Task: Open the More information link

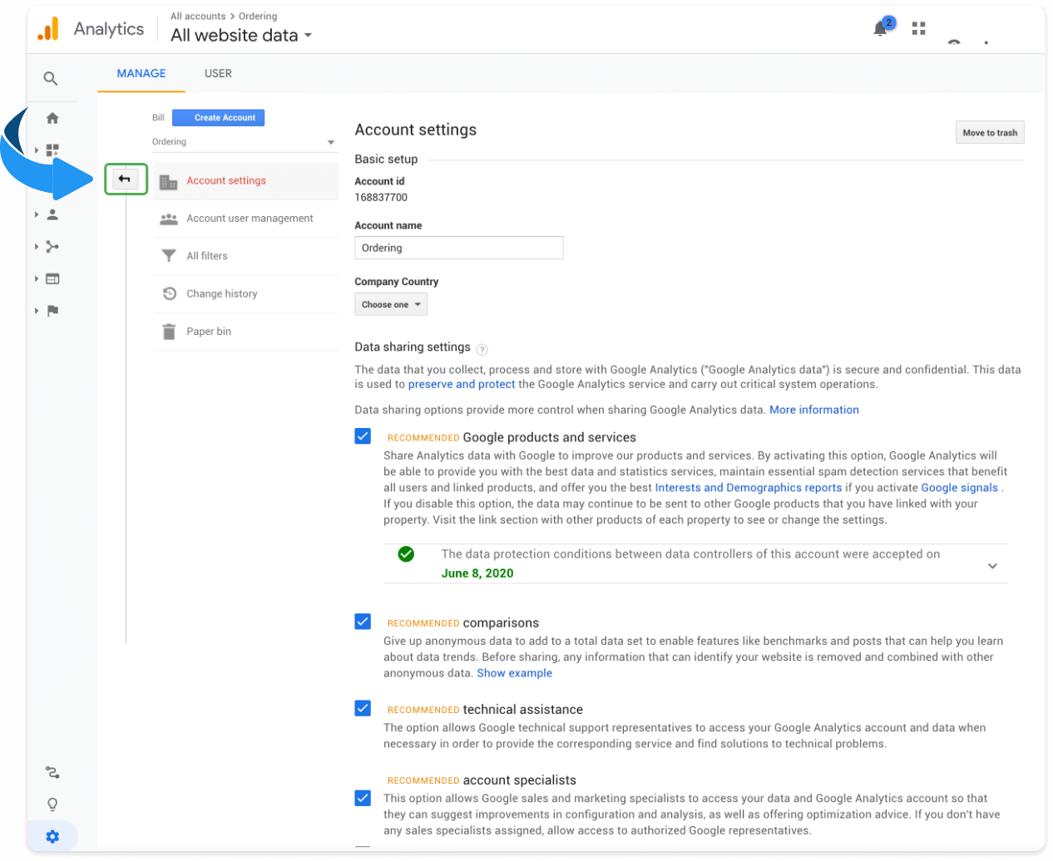Action: pyautogui.click(x=814, y=411)
